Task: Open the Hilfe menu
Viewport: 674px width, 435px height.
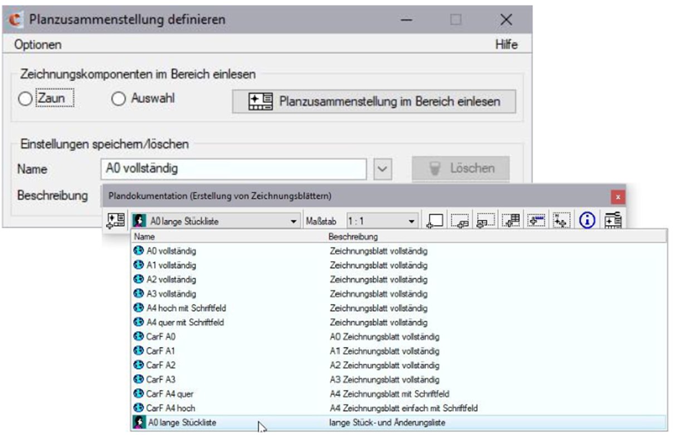Action: point(506,45)
